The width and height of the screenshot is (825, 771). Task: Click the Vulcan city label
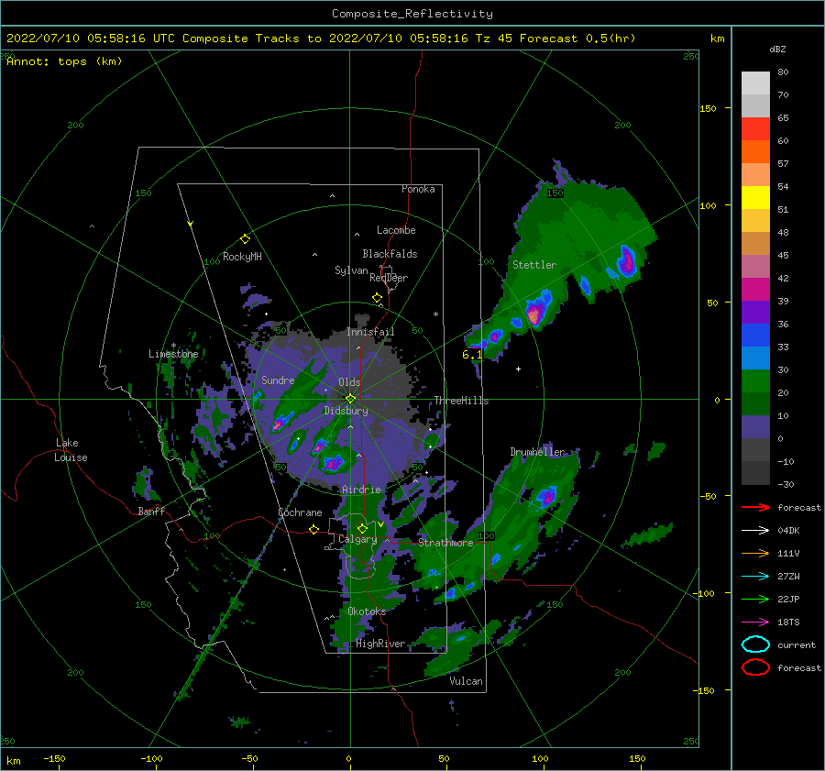coord(467,681)
